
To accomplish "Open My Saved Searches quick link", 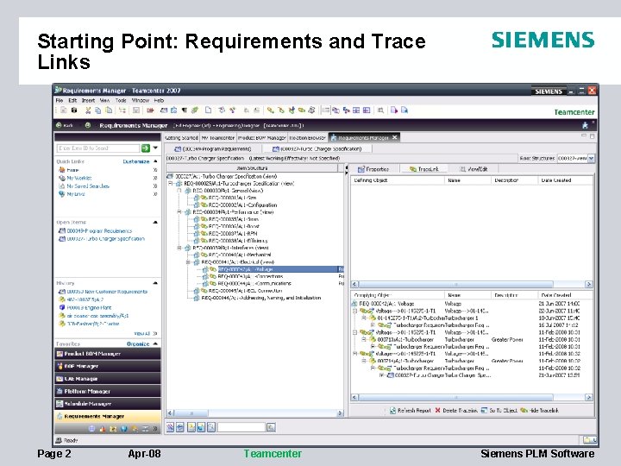I will [87, 186].
